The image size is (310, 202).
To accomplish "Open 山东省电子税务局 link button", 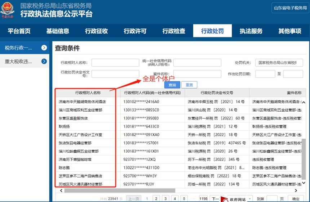I will (290, 8).
